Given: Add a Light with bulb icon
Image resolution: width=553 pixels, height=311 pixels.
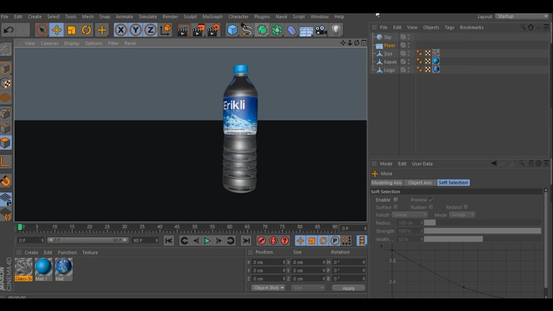Looking at the screenshot, I should 336,30.
